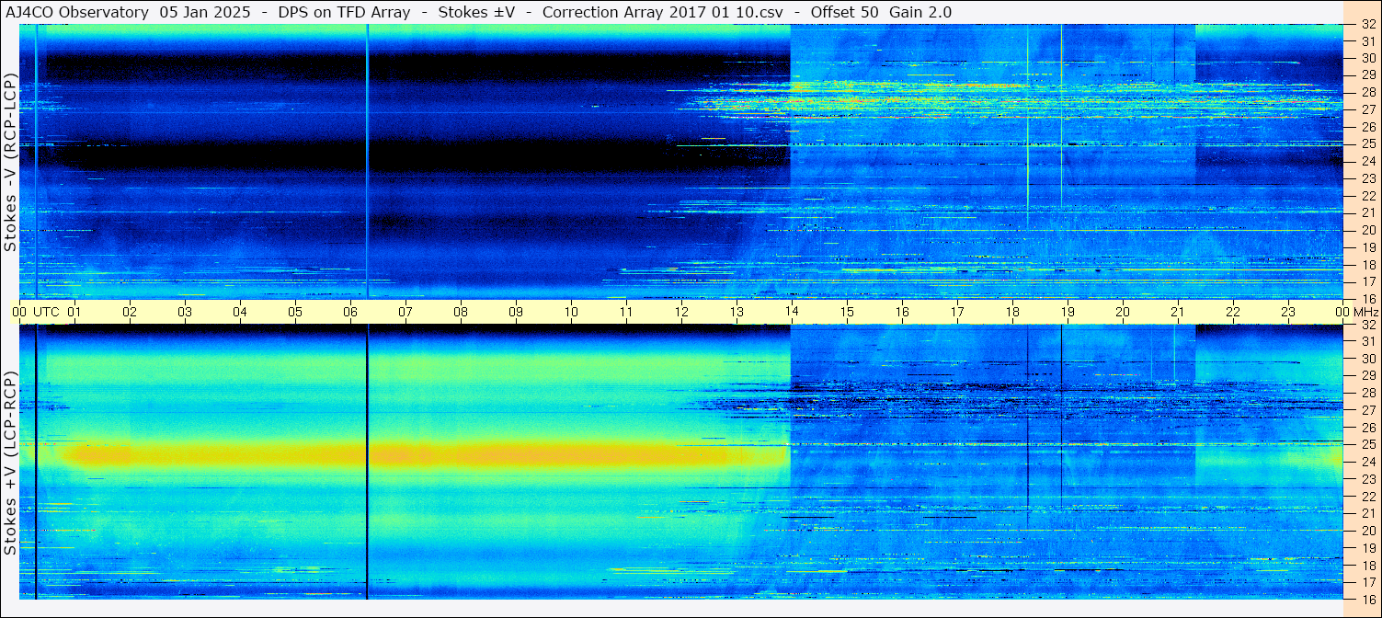
Task: Click the AJ4CO Observatory title text
Action: [77, 12]
